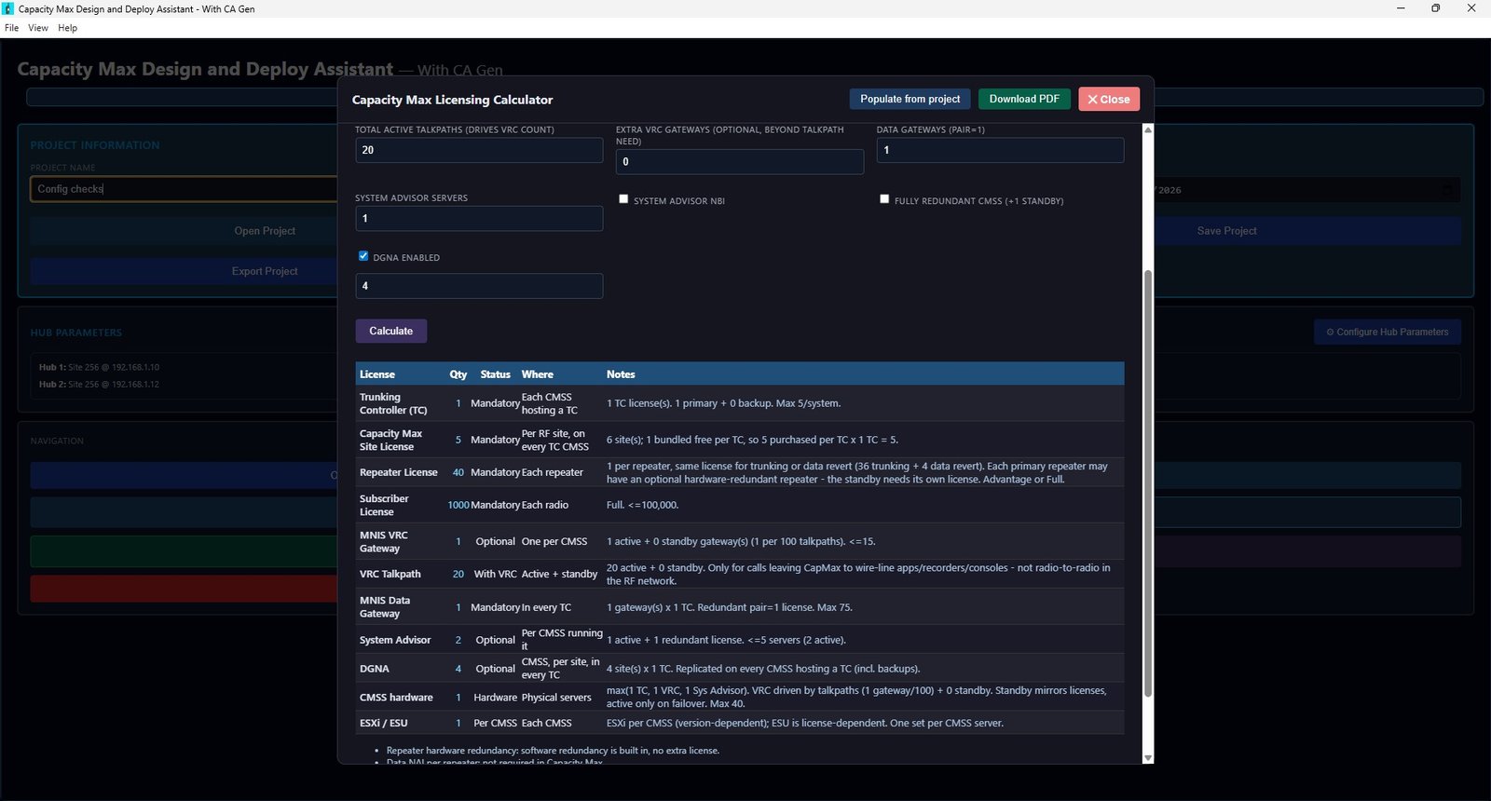The height and width of the screenshot is (801, 1491).
Task: Click the MNIS Data Gateway row label
Action: coord(385,606)
